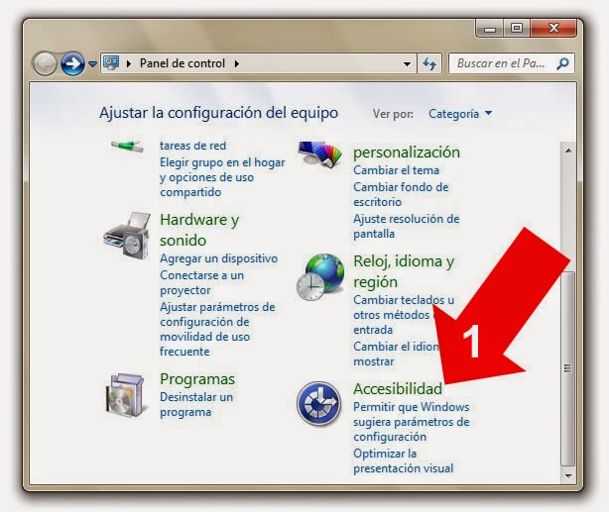The image size is (609, 512).
Task: Click 'Permitir que Windows sugiera parámetros' link
Action: [x=412, y=422]
